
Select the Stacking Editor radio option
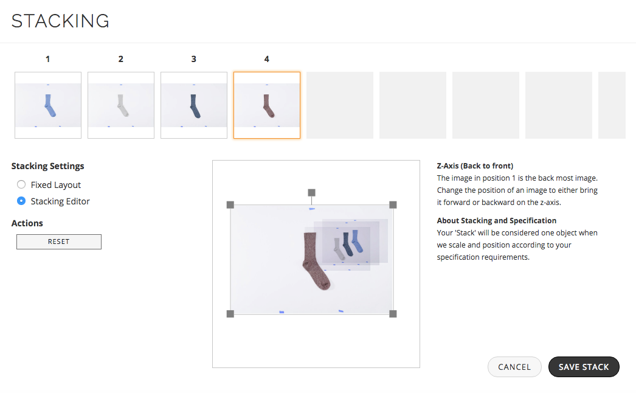click(x=21, y=201)
